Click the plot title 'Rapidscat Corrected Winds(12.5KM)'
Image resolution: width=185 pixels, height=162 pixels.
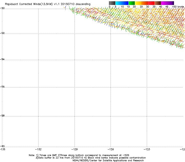(x=29, y=4)
